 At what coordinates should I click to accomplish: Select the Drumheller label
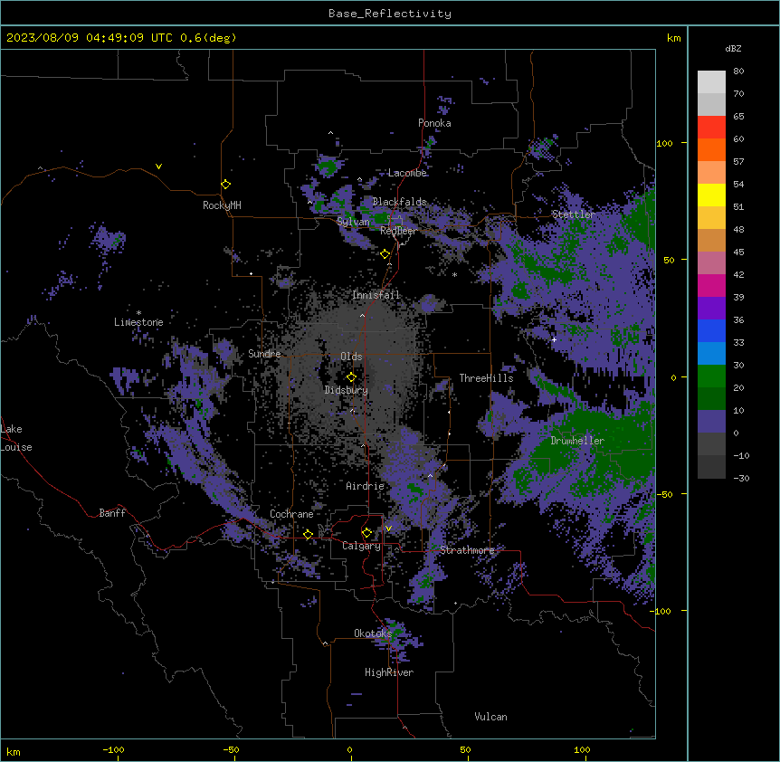coord(577,441)
